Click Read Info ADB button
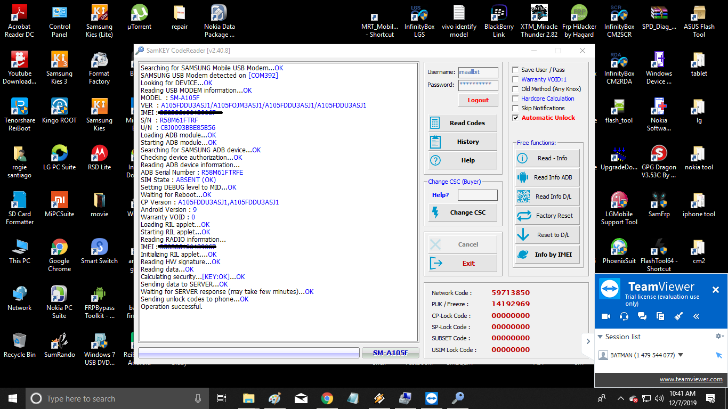 [x=547, y=177]
